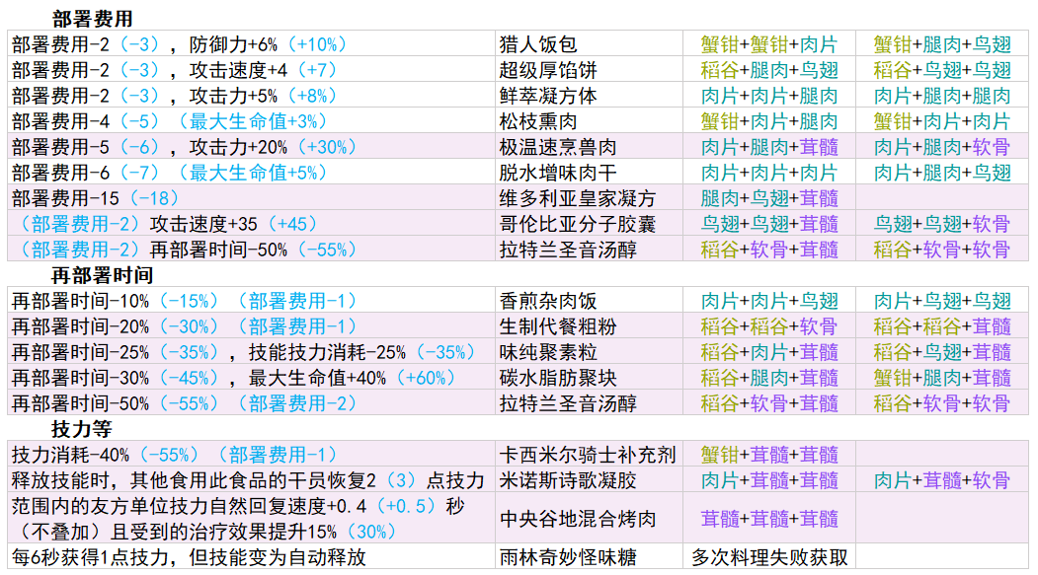This screenshot has height=575, width=1038.
Task: Click the 肉片+茸髓+软骨 recipe
Action: pos(942,480)
